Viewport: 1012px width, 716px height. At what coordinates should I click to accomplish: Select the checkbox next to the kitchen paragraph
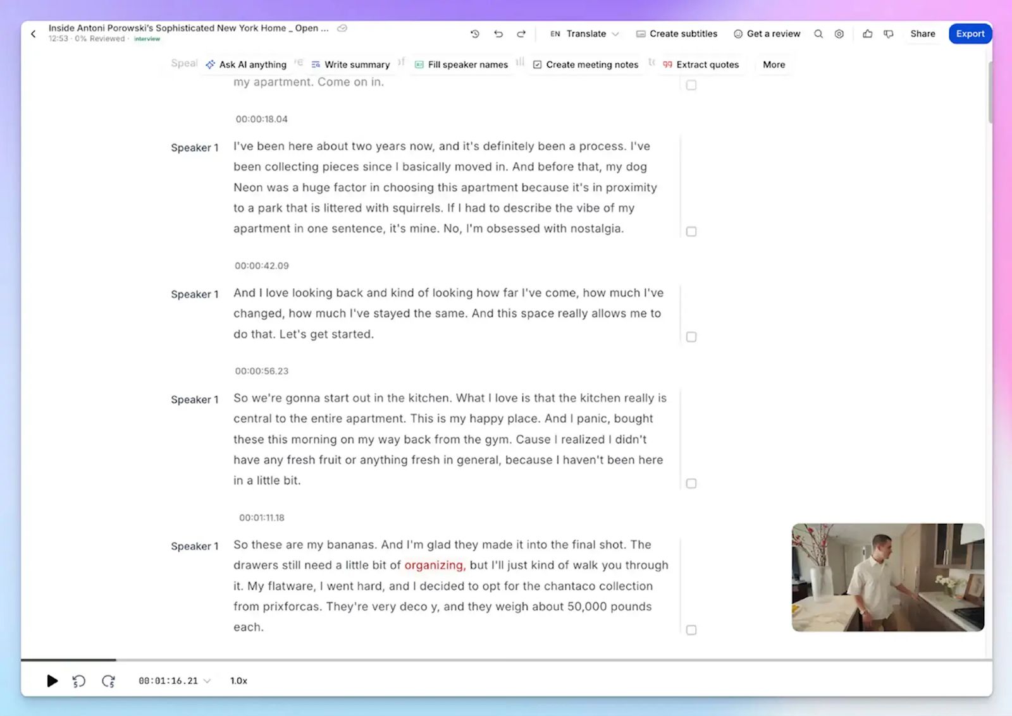[691, 483]
